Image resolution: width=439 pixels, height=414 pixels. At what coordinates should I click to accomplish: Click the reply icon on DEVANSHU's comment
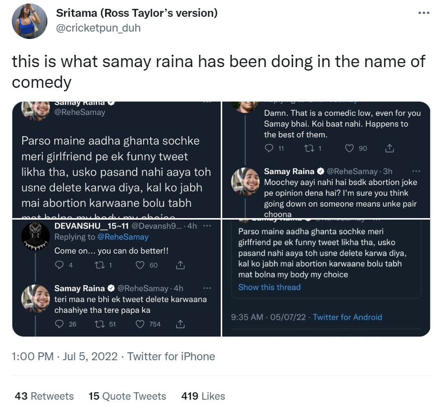[60, 265]
